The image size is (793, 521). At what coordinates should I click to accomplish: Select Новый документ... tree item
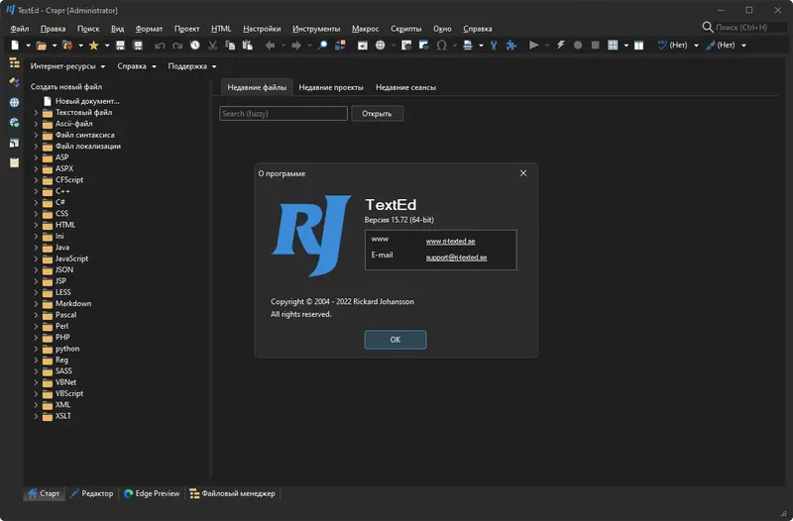pyautogui.click(x=87, y=101)
